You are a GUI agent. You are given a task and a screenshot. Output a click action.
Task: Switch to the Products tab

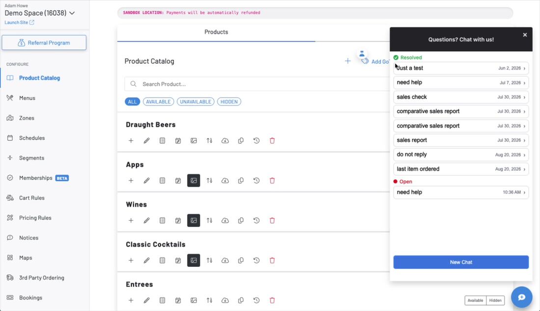(216, 32)
